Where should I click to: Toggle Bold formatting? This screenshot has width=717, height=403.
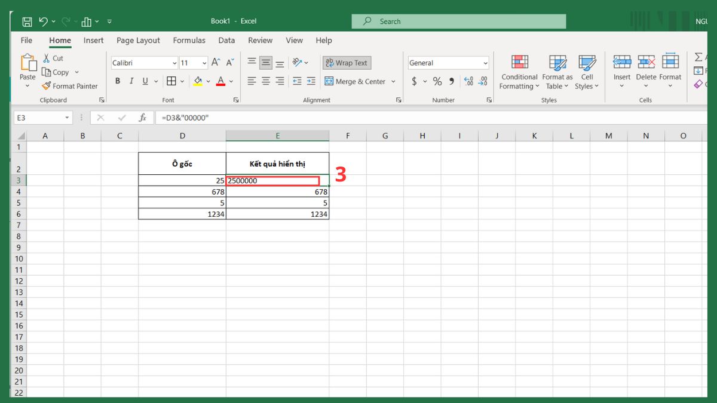118,81
